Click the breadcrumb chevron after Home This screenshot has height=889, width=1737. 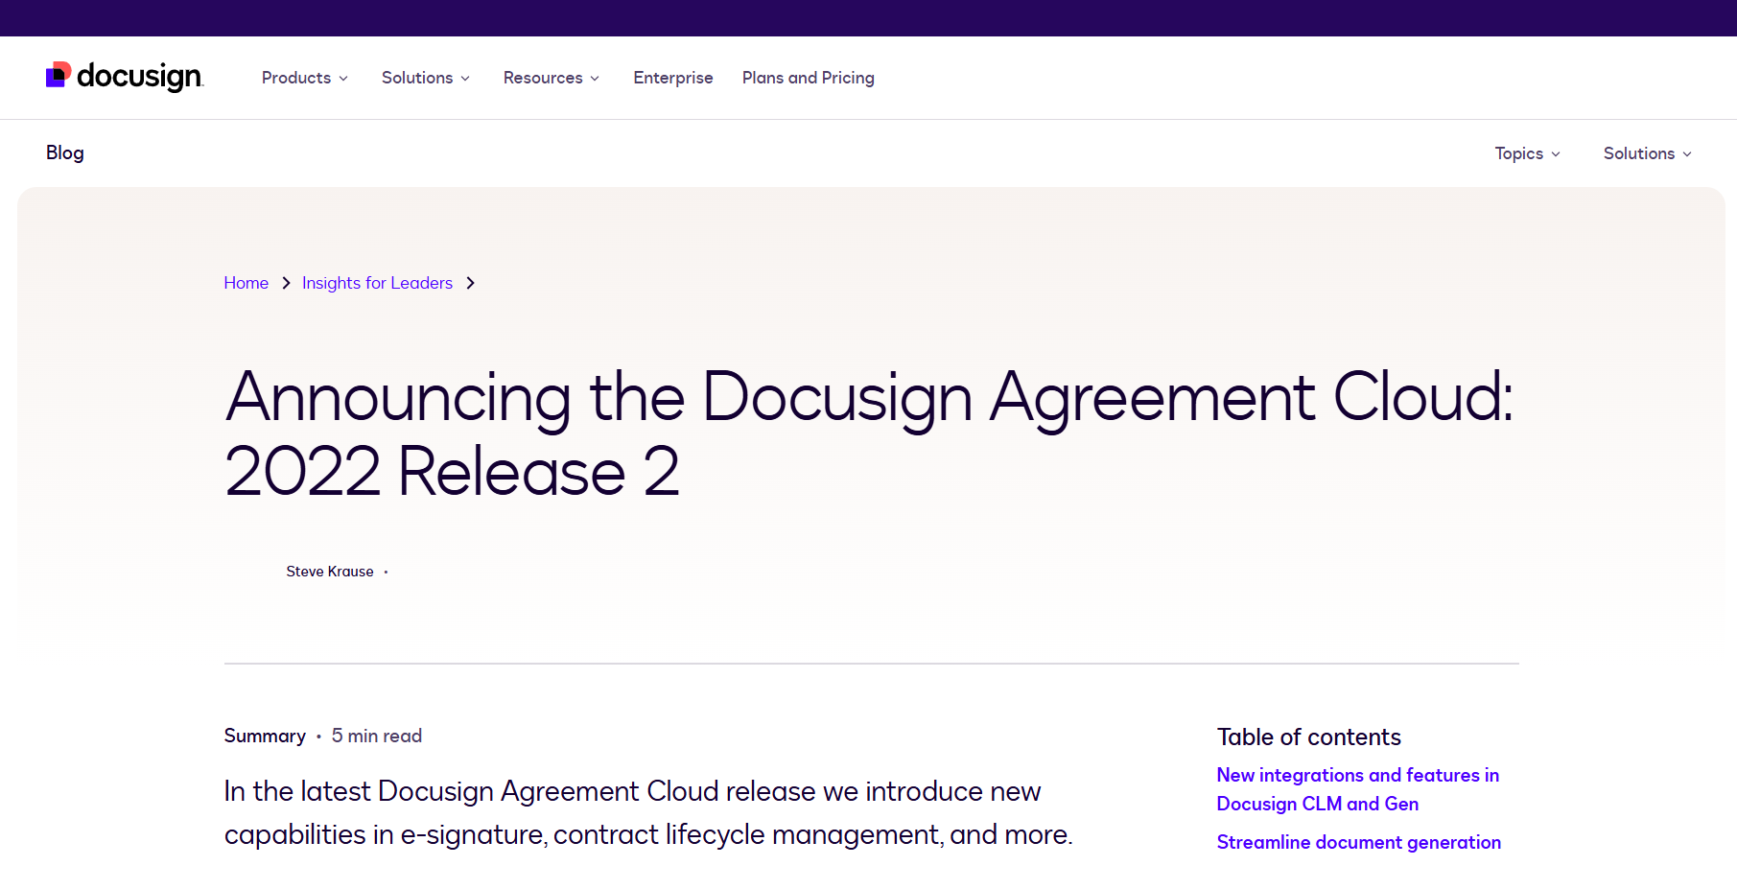[x=286, y=283]
